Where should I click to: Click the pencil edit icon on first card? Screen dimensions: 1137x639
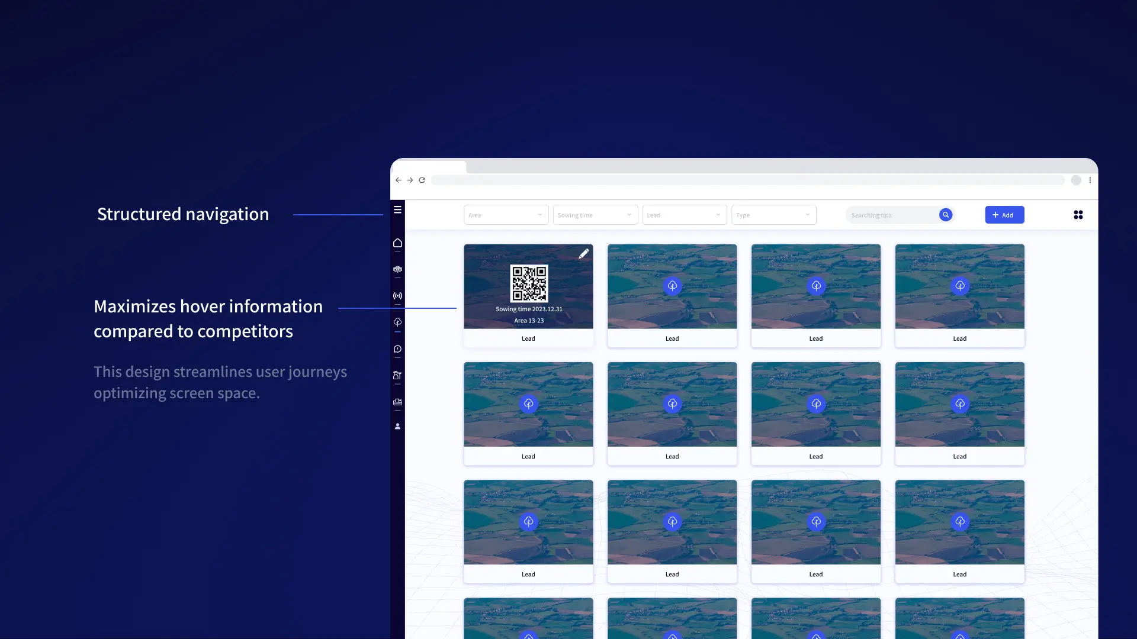(x=583, y=254)
